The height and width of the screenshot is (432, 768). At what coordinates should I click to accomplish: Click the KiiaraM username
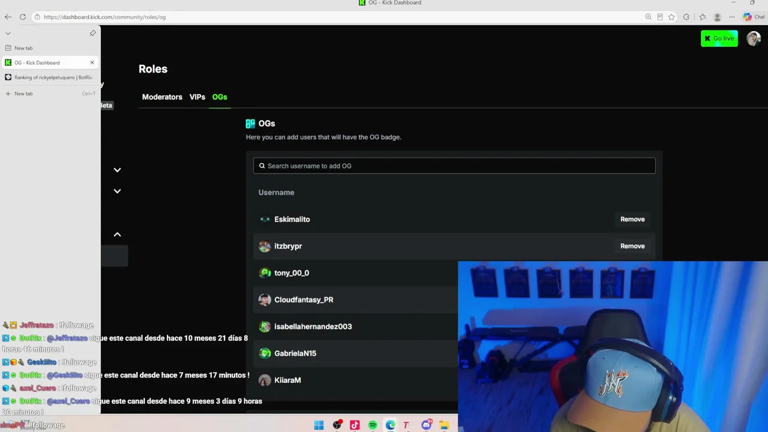tap(287, 380)
